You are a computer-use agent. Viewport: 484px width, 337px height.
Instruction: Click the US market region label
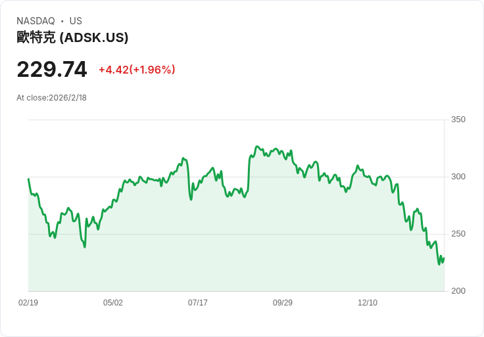(76, 21)
